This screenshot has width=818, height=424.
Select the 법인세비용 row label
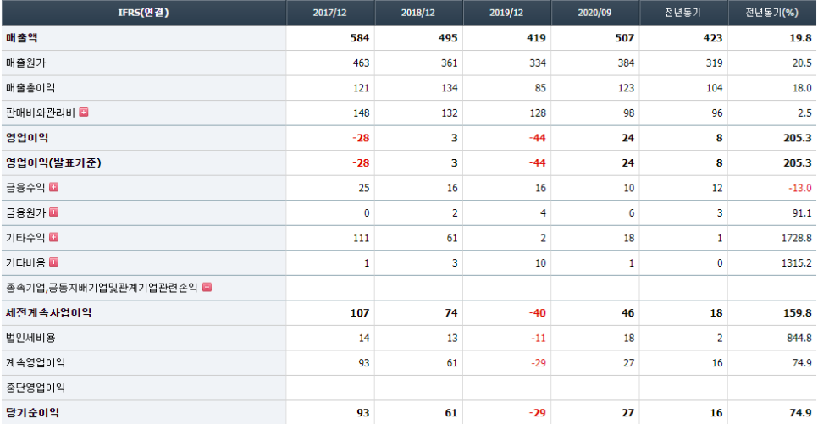30,338
